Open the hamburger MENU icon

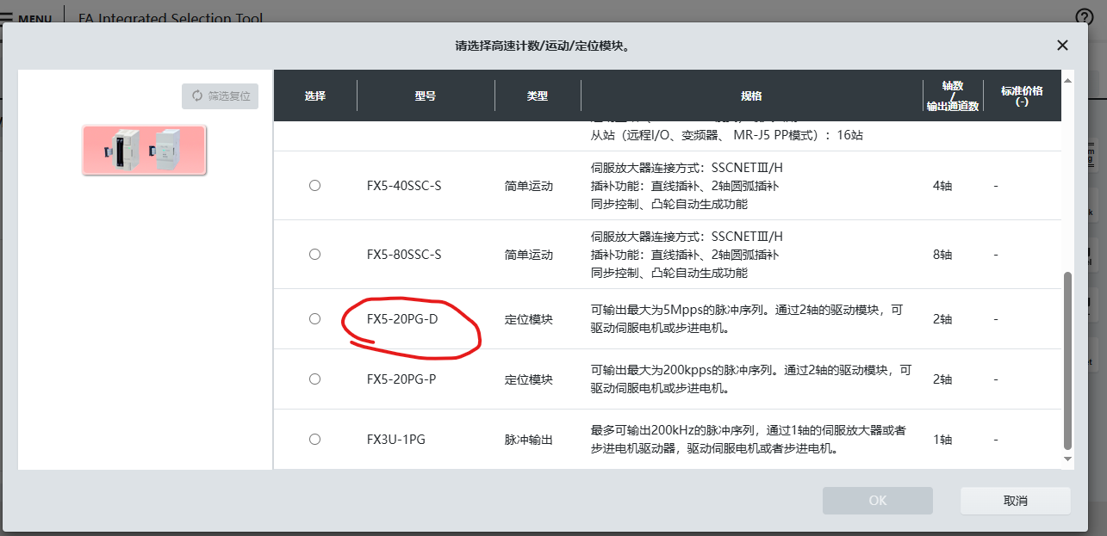[x=7, y=17]
